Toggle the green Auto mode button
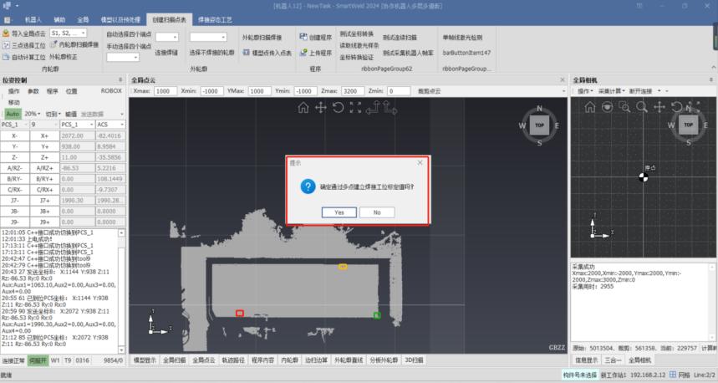Image resolution: width=718 pixels, height=383 pixels. (13, 113)
